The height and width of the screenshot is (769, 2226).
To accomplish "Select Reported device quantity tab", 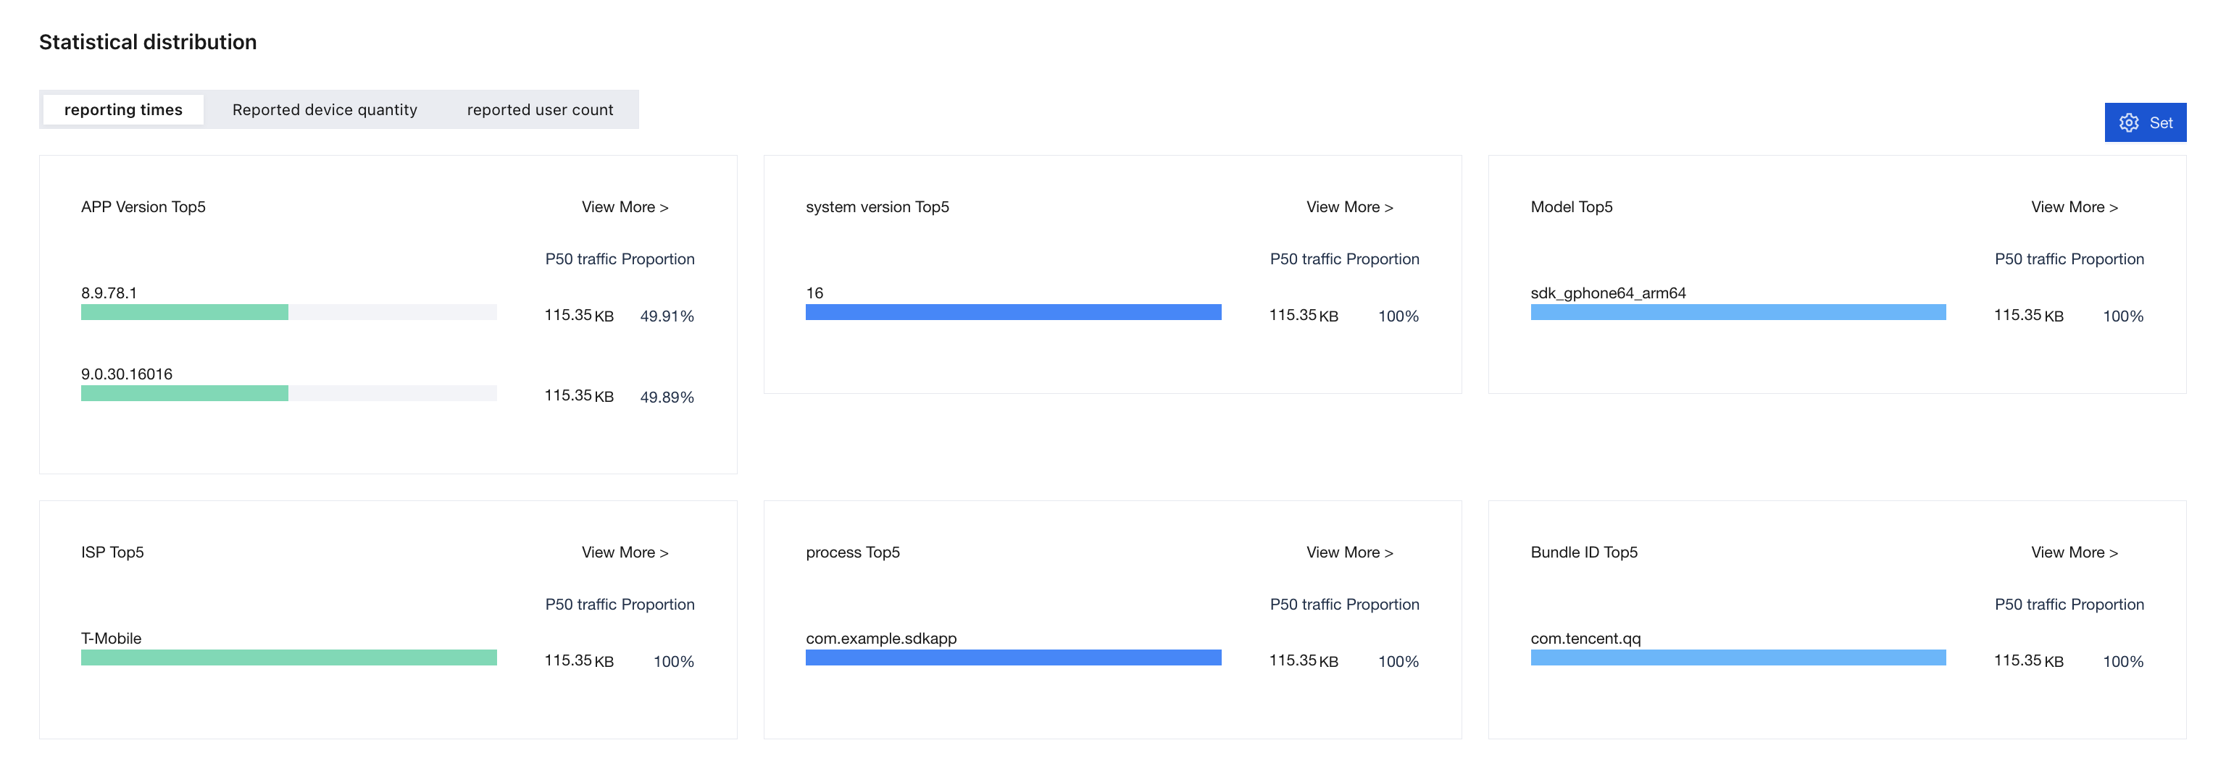I will pyautogui.click(x=325, y=109).
